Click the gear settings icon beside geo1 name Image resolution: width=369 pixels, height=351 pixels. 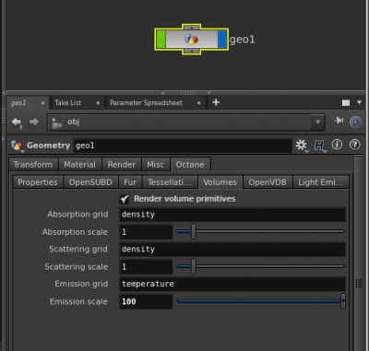302,145
